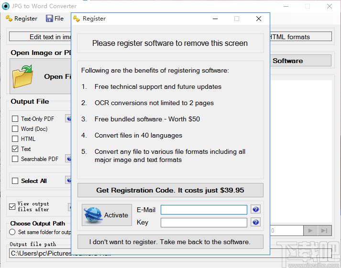The image size is (341, 268).
Task: Click the last page skip button
Action: pos(324,230)
